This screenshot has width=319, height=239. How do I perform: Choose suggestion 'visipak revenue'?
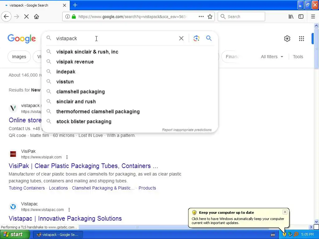pyautogui.click(x=130, y=62)
